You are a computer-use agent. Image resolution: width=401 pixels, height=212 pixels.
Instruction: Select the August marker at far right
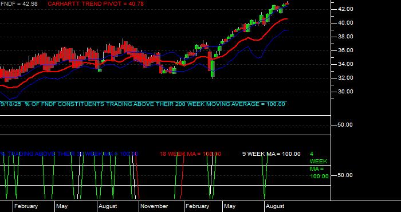point(275,206)
